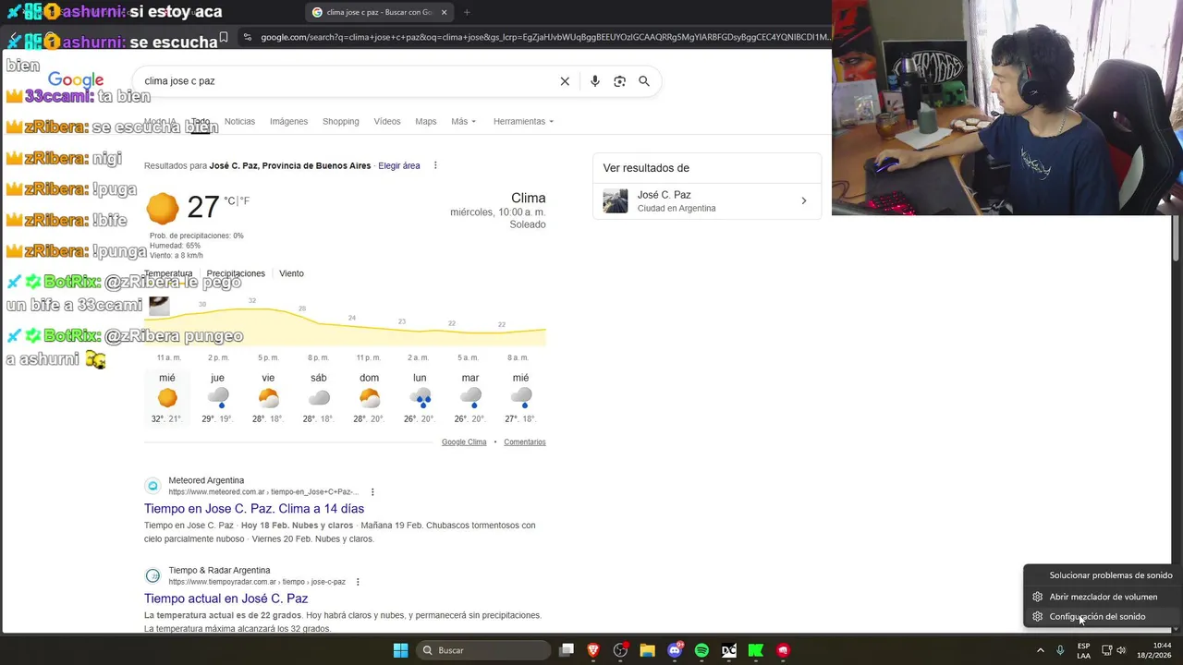Viewport: 1183px width, 665px height.
Task: Click the Comentarios link
Action: click(x=525, y=442)
